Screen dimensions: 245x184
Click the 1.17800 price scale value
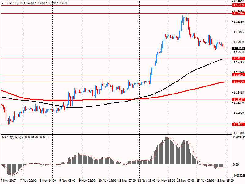pyautogui.click(x=239, y=42)
